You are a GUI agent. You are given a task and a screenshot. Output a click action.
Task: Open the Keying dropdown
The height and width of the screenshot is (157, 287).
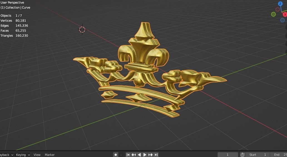pos(23,155)
